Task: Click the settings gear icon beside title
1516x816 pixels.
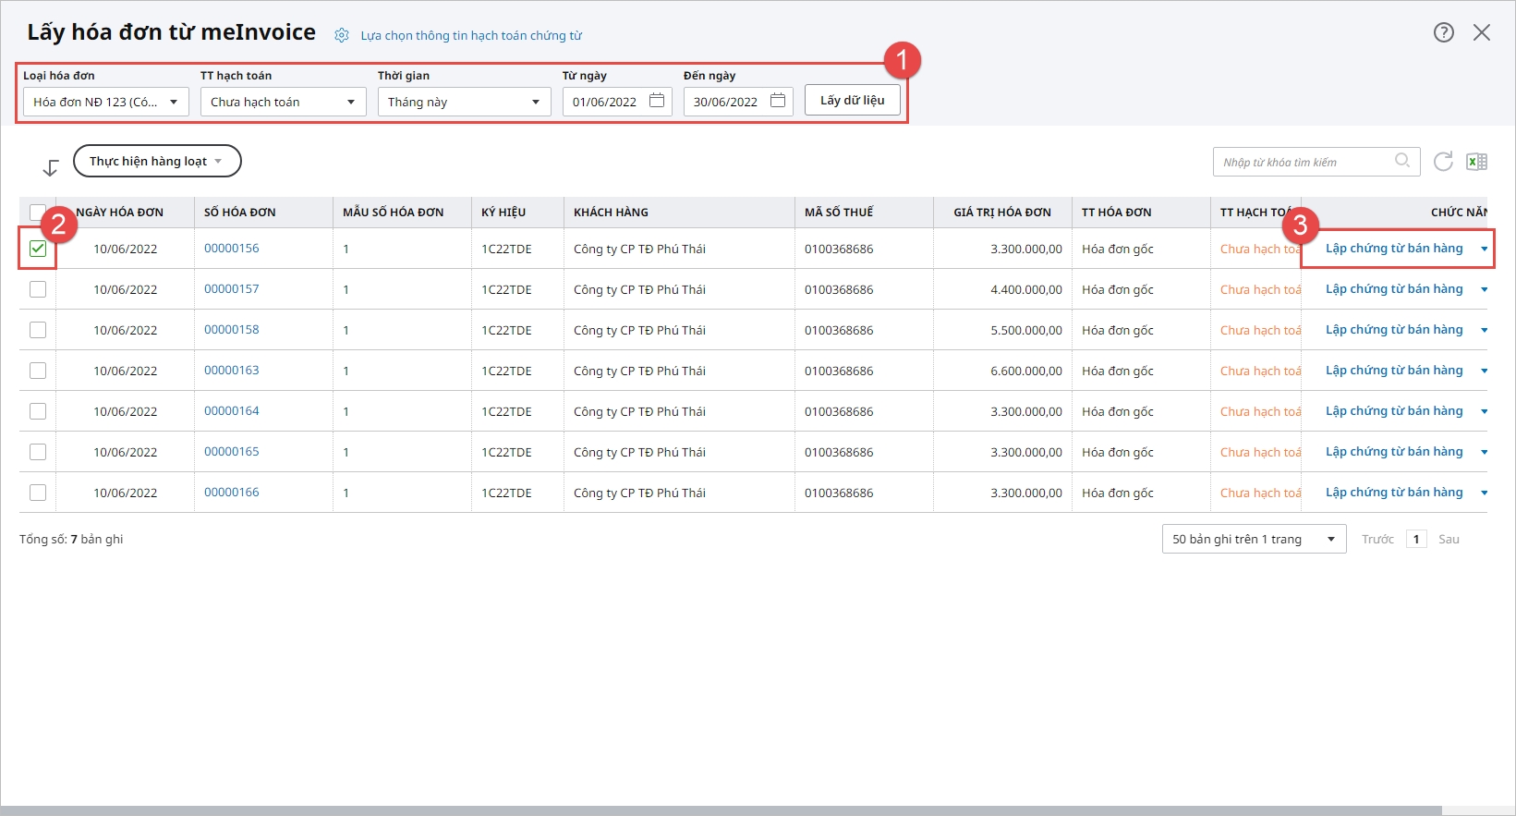Action: (342, 35)
